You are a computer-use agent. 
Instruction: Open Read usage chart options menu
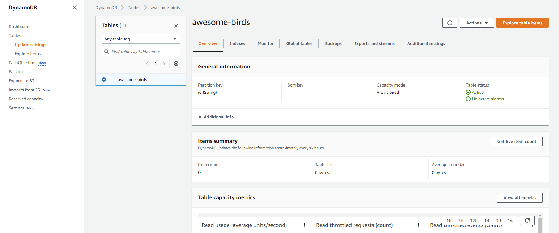pyautogui.click(x=304, y=225)
